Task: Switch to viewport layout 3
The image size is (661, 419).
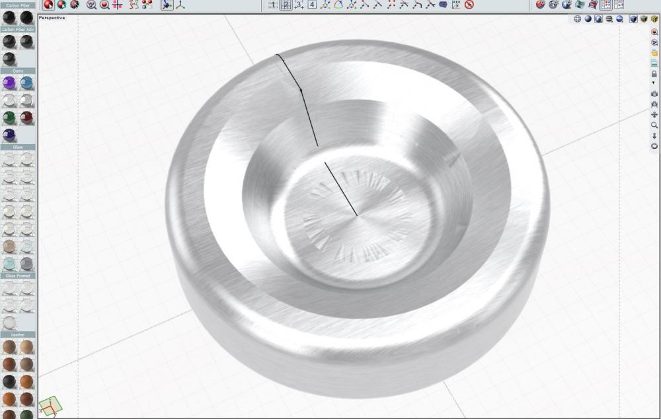Action: pos(299,5)
